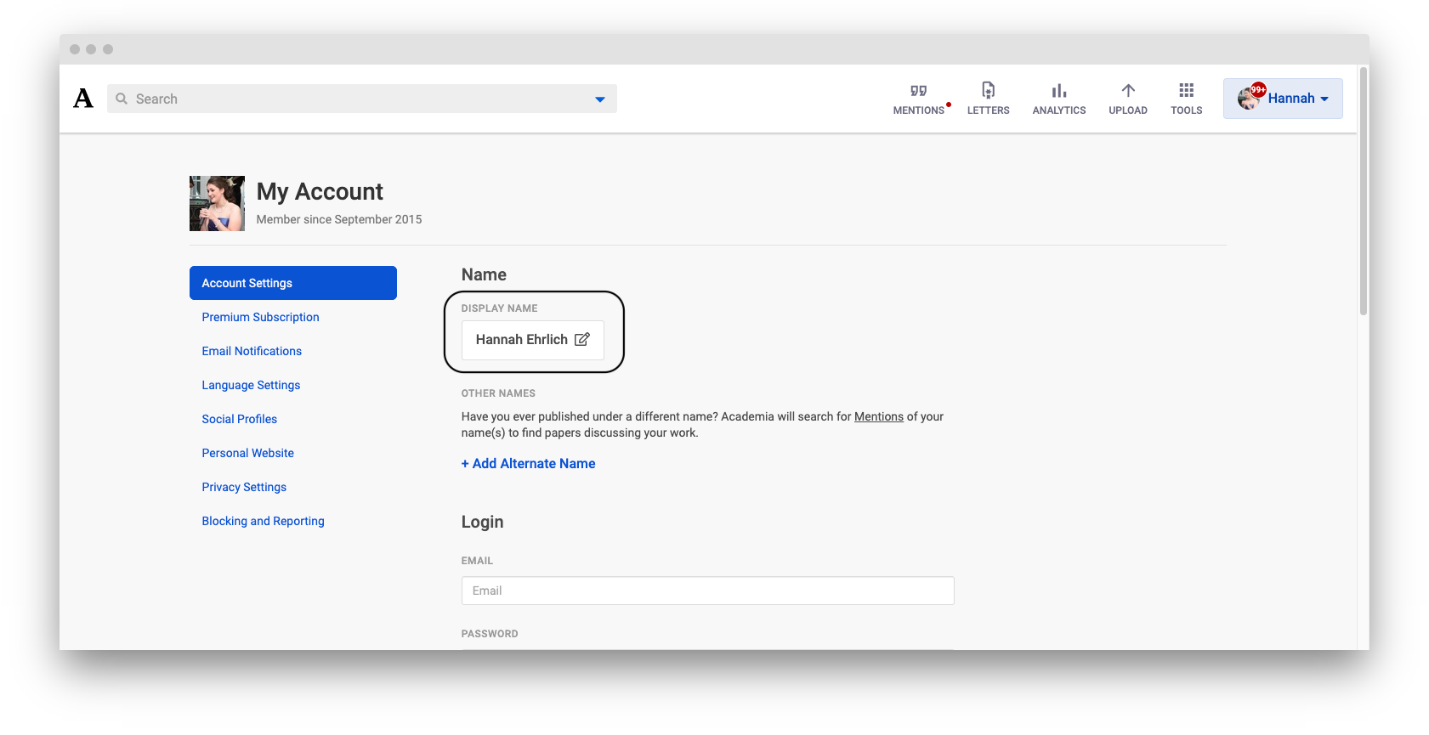Select the Account Settings tab
This screenshot has height=735, width=1429.
[x=292, y=283]
